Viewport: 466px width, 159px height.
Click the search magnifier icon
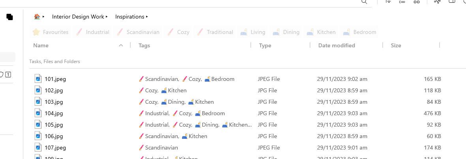tap(364, 2)
